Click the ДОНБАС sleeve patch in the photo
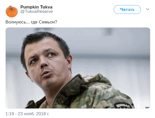The width and height of the screenshot is (155, 118). coord(123,106)
